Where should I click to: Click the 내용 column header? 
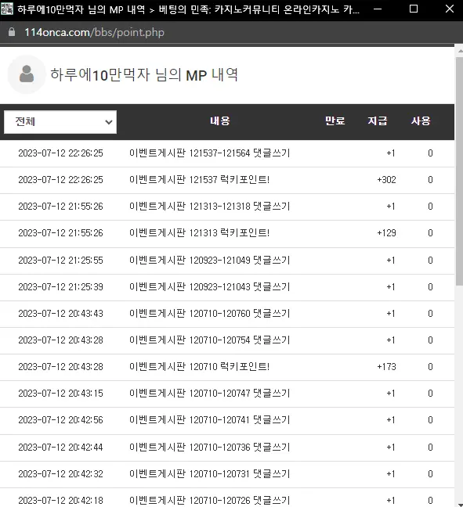pos(220,121)
